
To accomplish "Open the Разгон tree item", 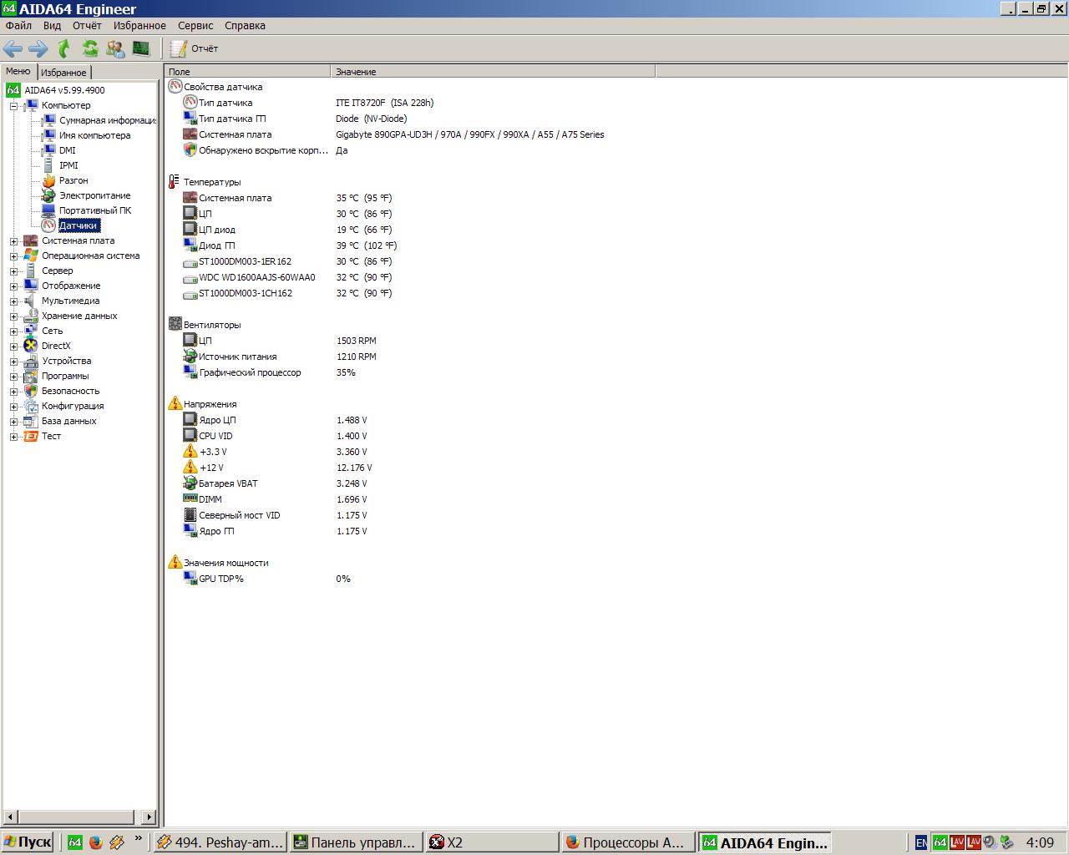I will point(73,180).
